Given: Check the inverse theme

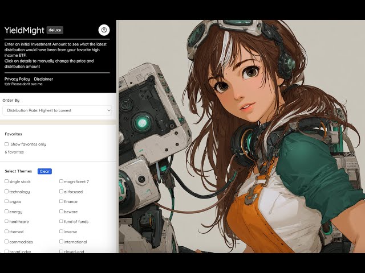Looking at the screenshot, I should point(61,231).
